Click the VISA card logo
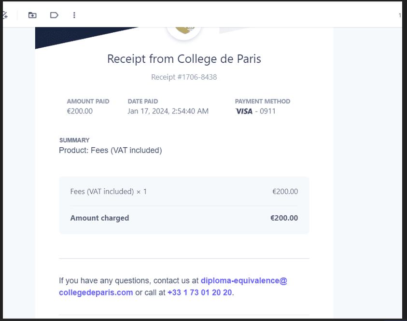Image resolution: width=407 pixels, height=321 pixels. pyautogui.click(x=244, y=112)
